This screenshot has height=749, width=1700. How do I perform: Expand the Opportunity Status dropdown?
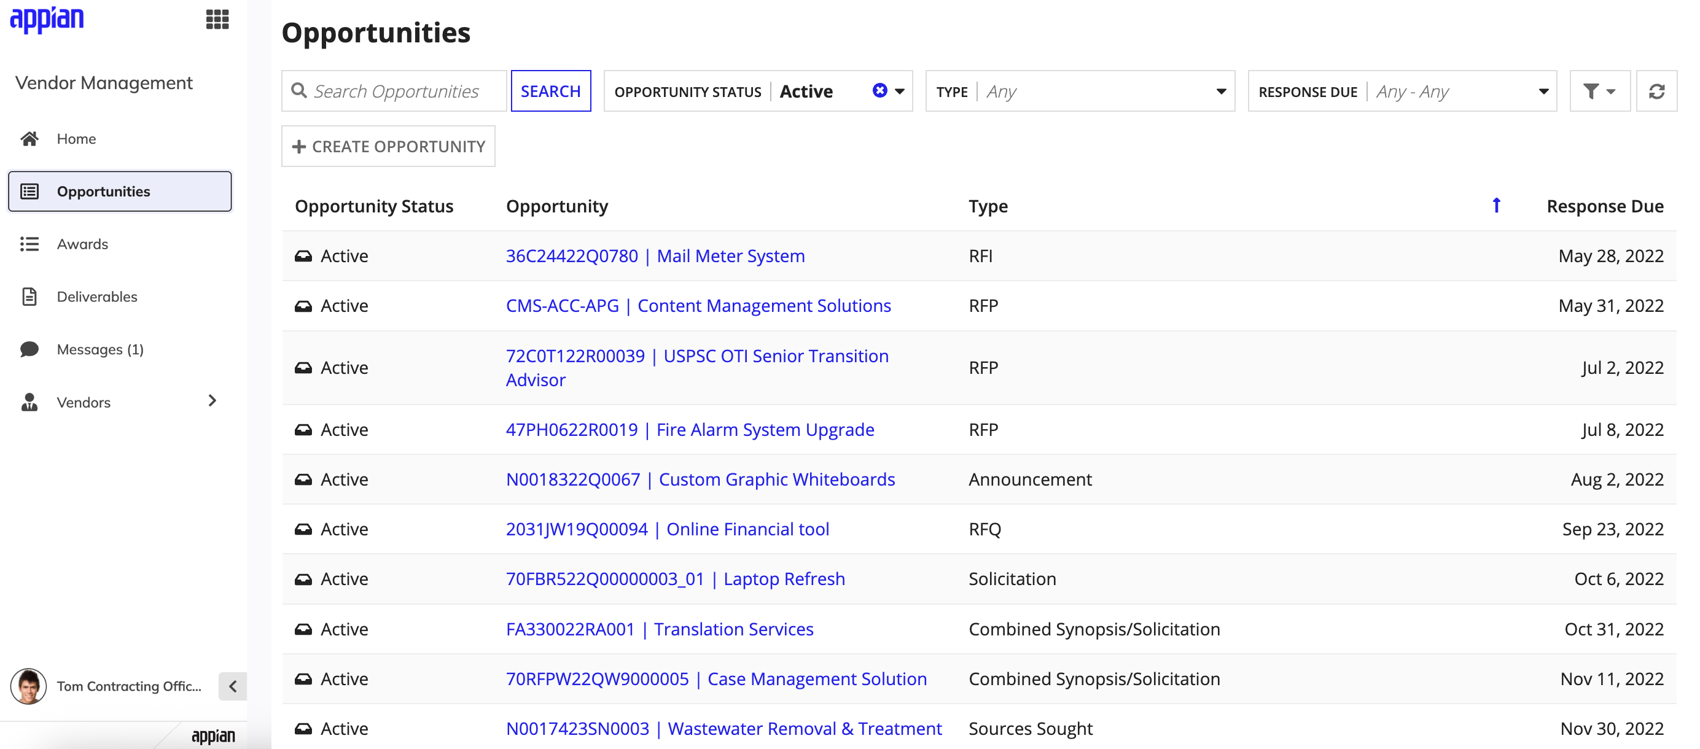click(x=900, y=91)
